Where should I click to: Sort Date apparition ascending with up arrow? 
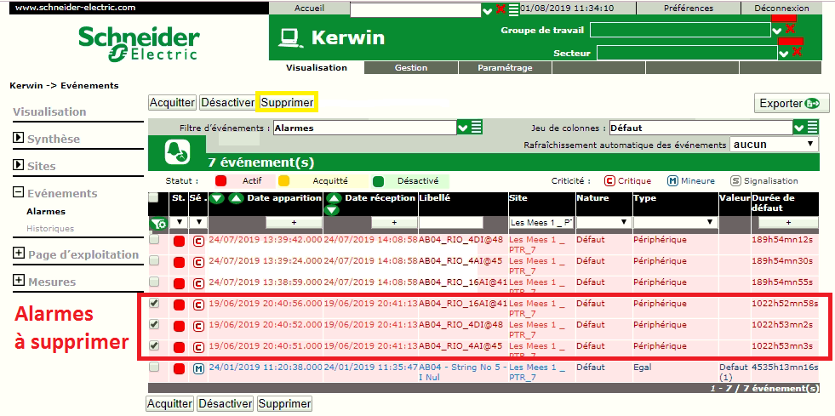(236, 198)
